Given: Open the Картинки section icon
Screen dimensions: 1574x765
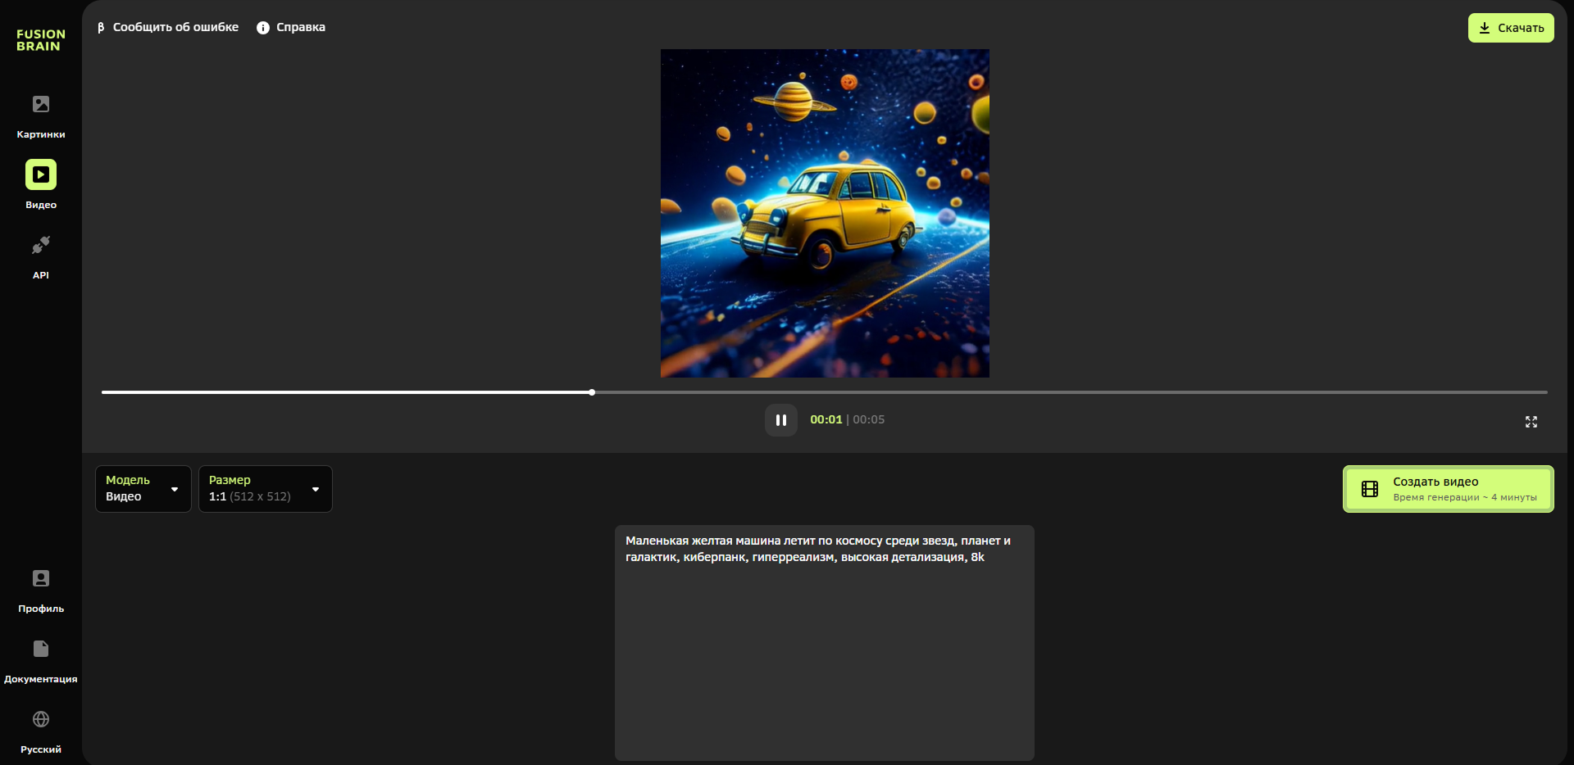Looking at the screenshot, I should tap(41, 105).
